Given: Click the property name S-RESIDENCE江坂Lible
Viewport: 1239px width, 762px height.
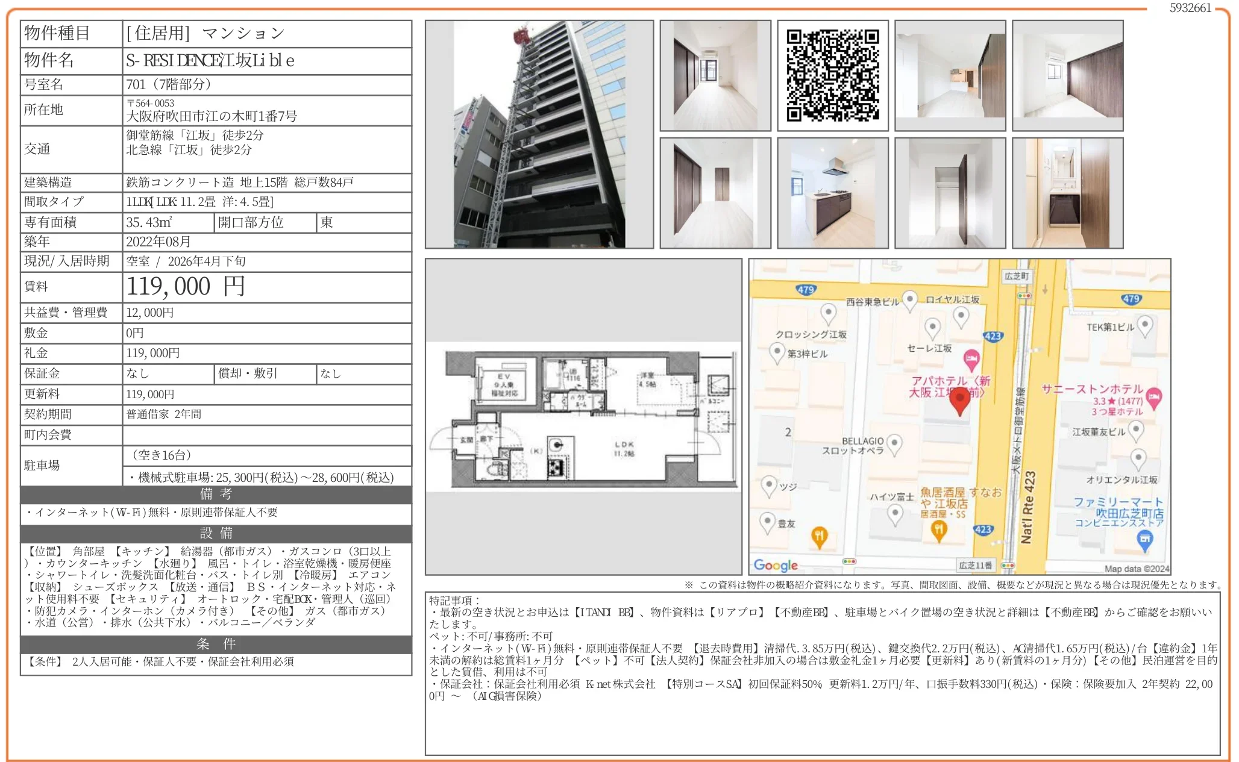Looking at the screenshot, I should tap(210, 60).
